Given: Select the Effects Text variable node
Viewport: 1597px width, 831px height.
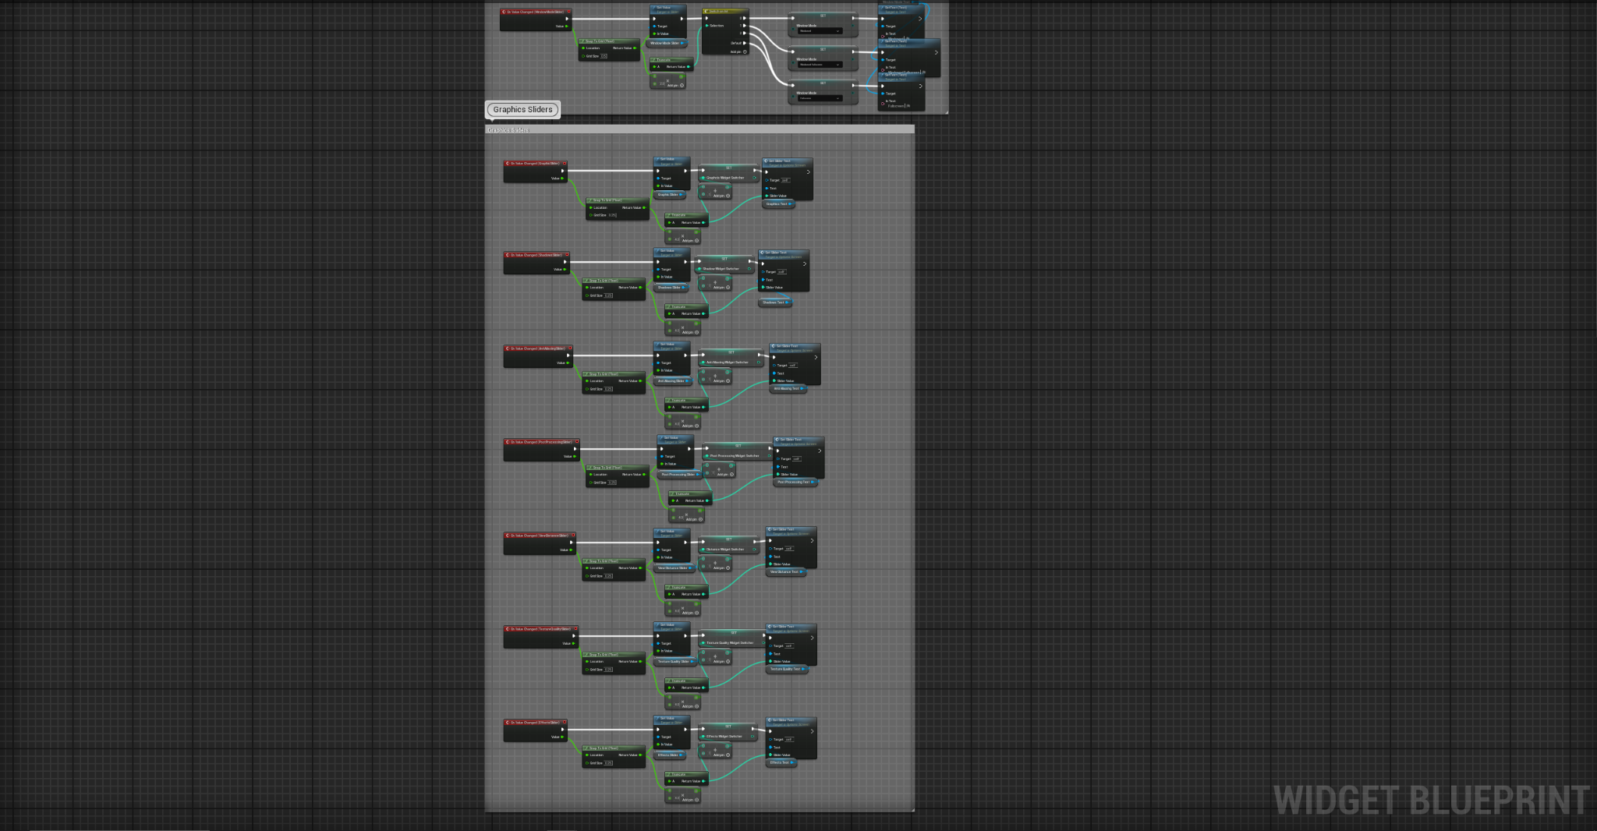Looking at the screenshot, I should [781, 762].
